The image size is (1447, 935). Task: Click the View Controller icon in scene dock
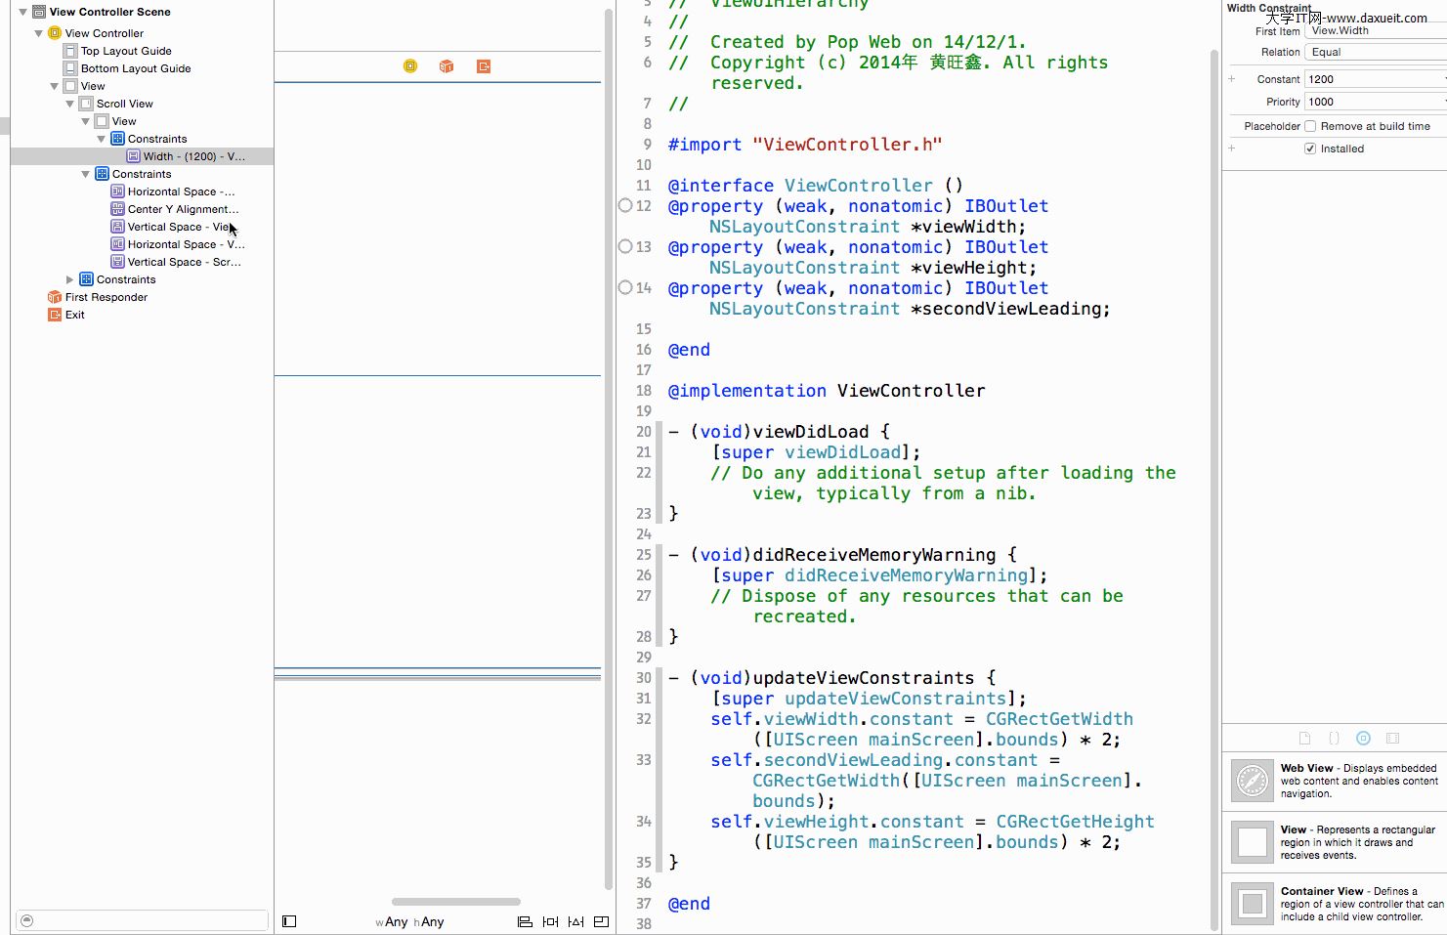pos(410,66)
